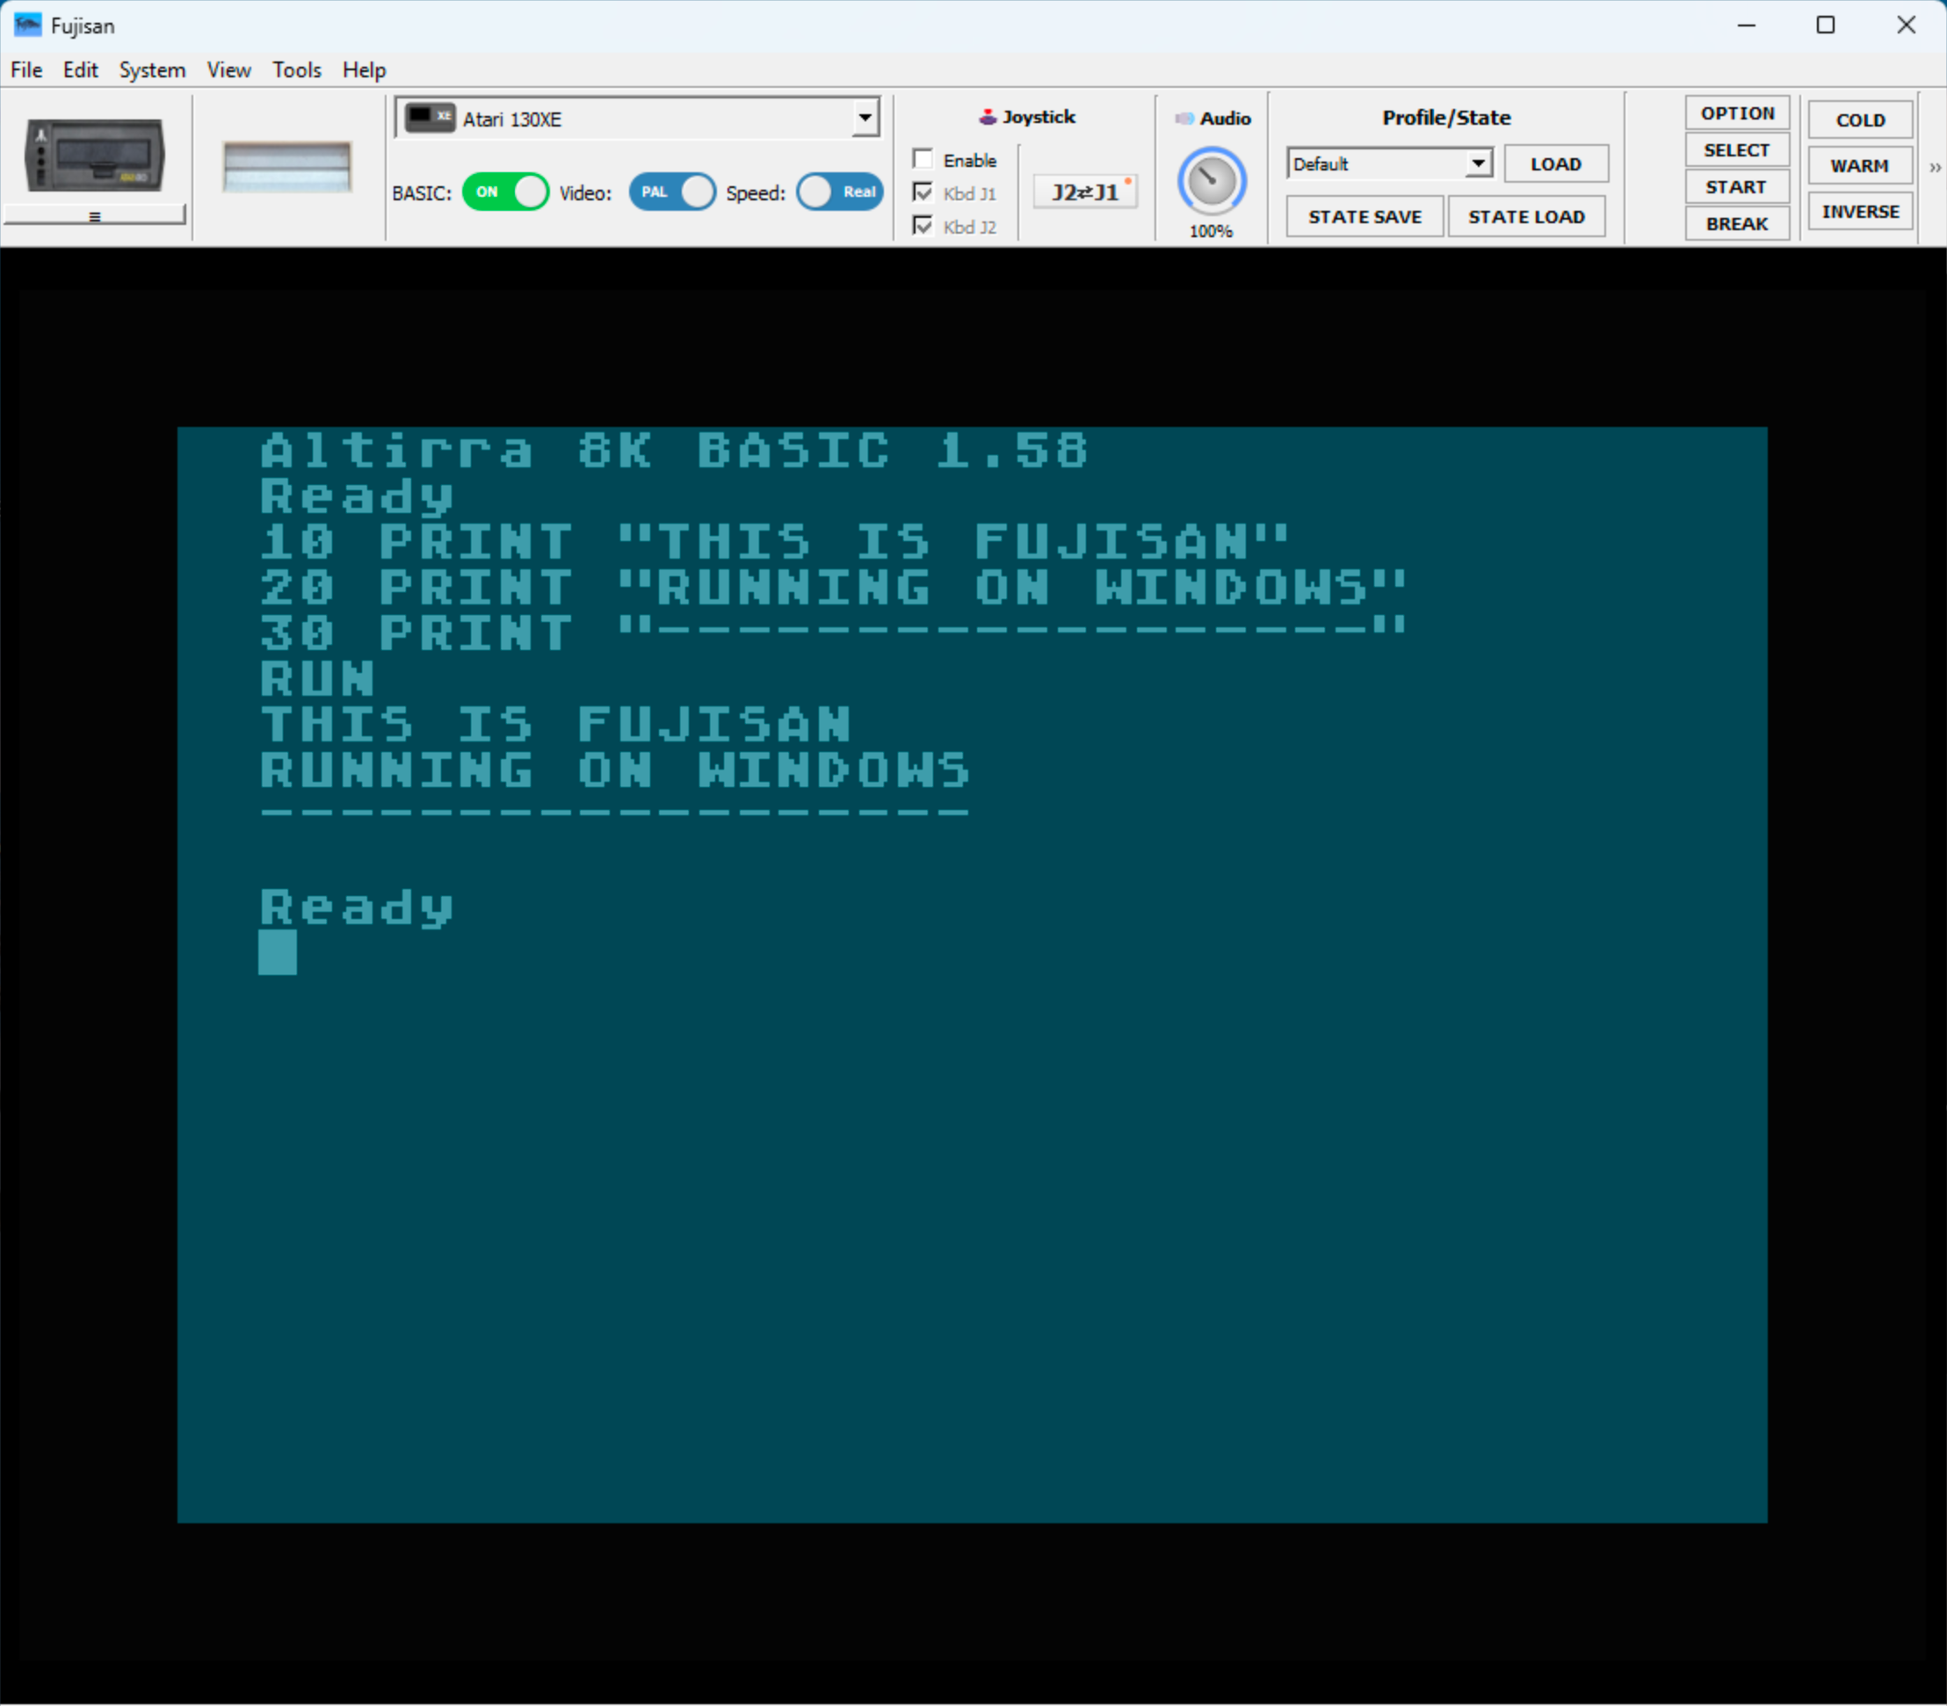
Task: Click the STATE LOAD button
Action: [x=1526, y=216]
